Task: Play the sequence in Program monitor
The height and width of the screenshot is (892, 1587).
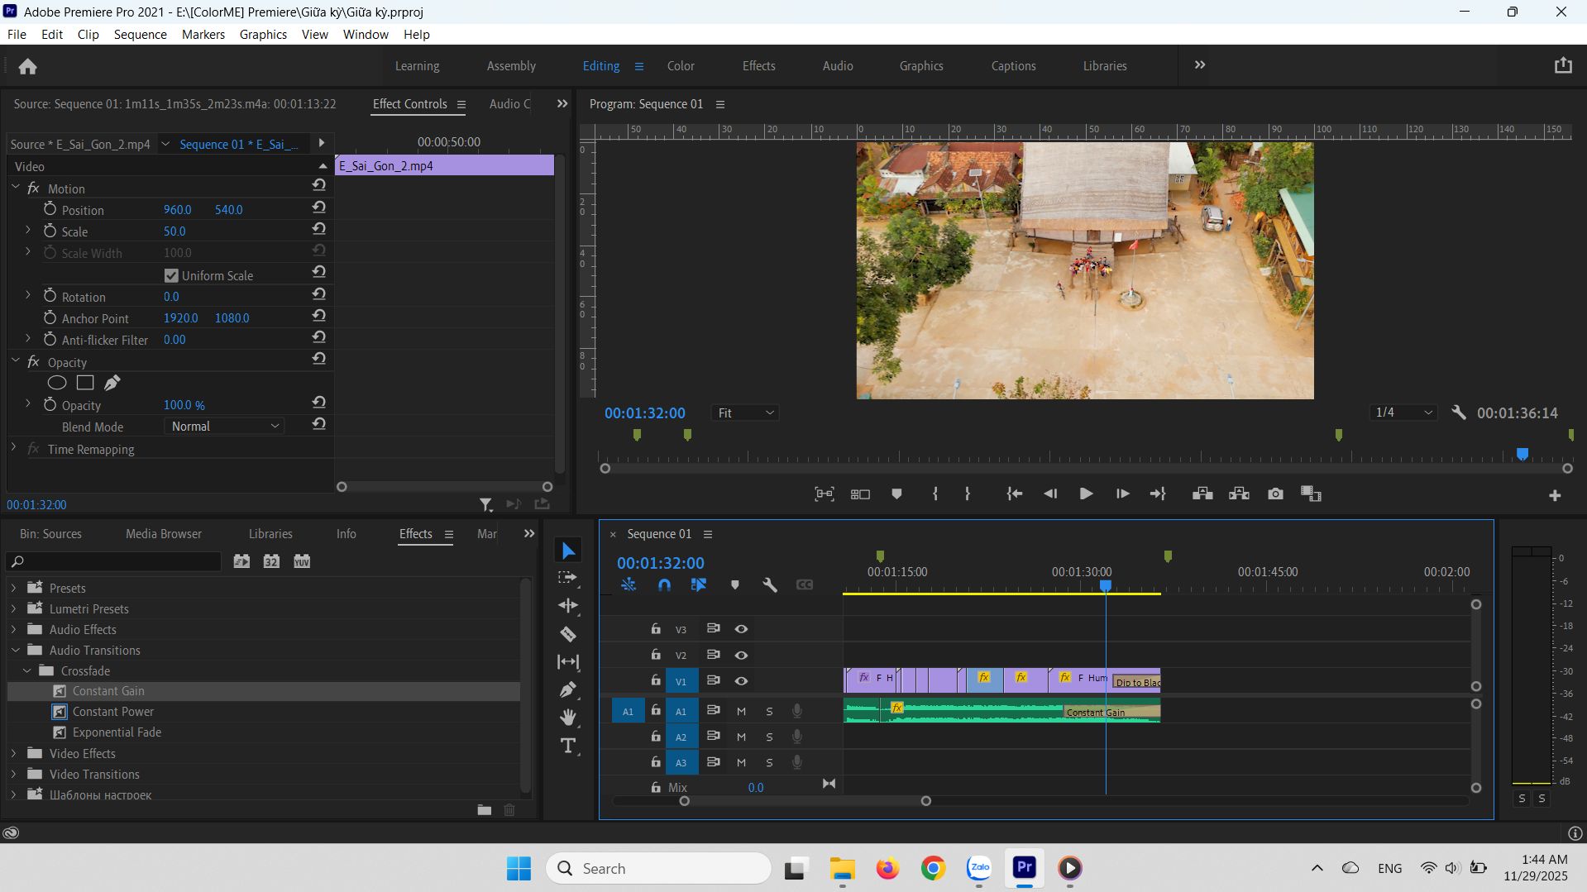Action: [x=1086, y=494]
